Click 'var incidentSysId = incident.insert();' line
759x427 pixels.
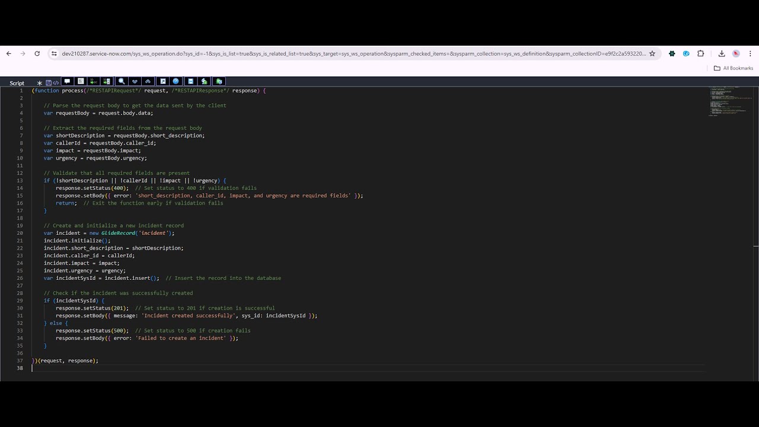click(x=101, y=278)
